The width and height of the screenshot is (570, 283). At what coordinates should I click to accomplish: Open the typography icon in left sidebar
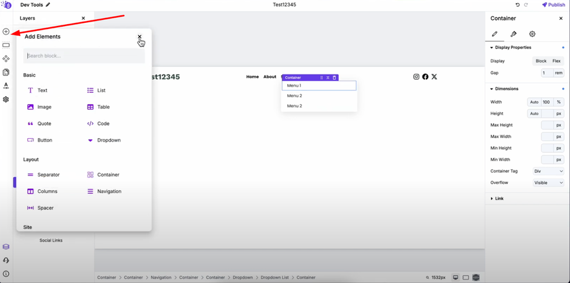pyautogui.click(x=6, y=85)
